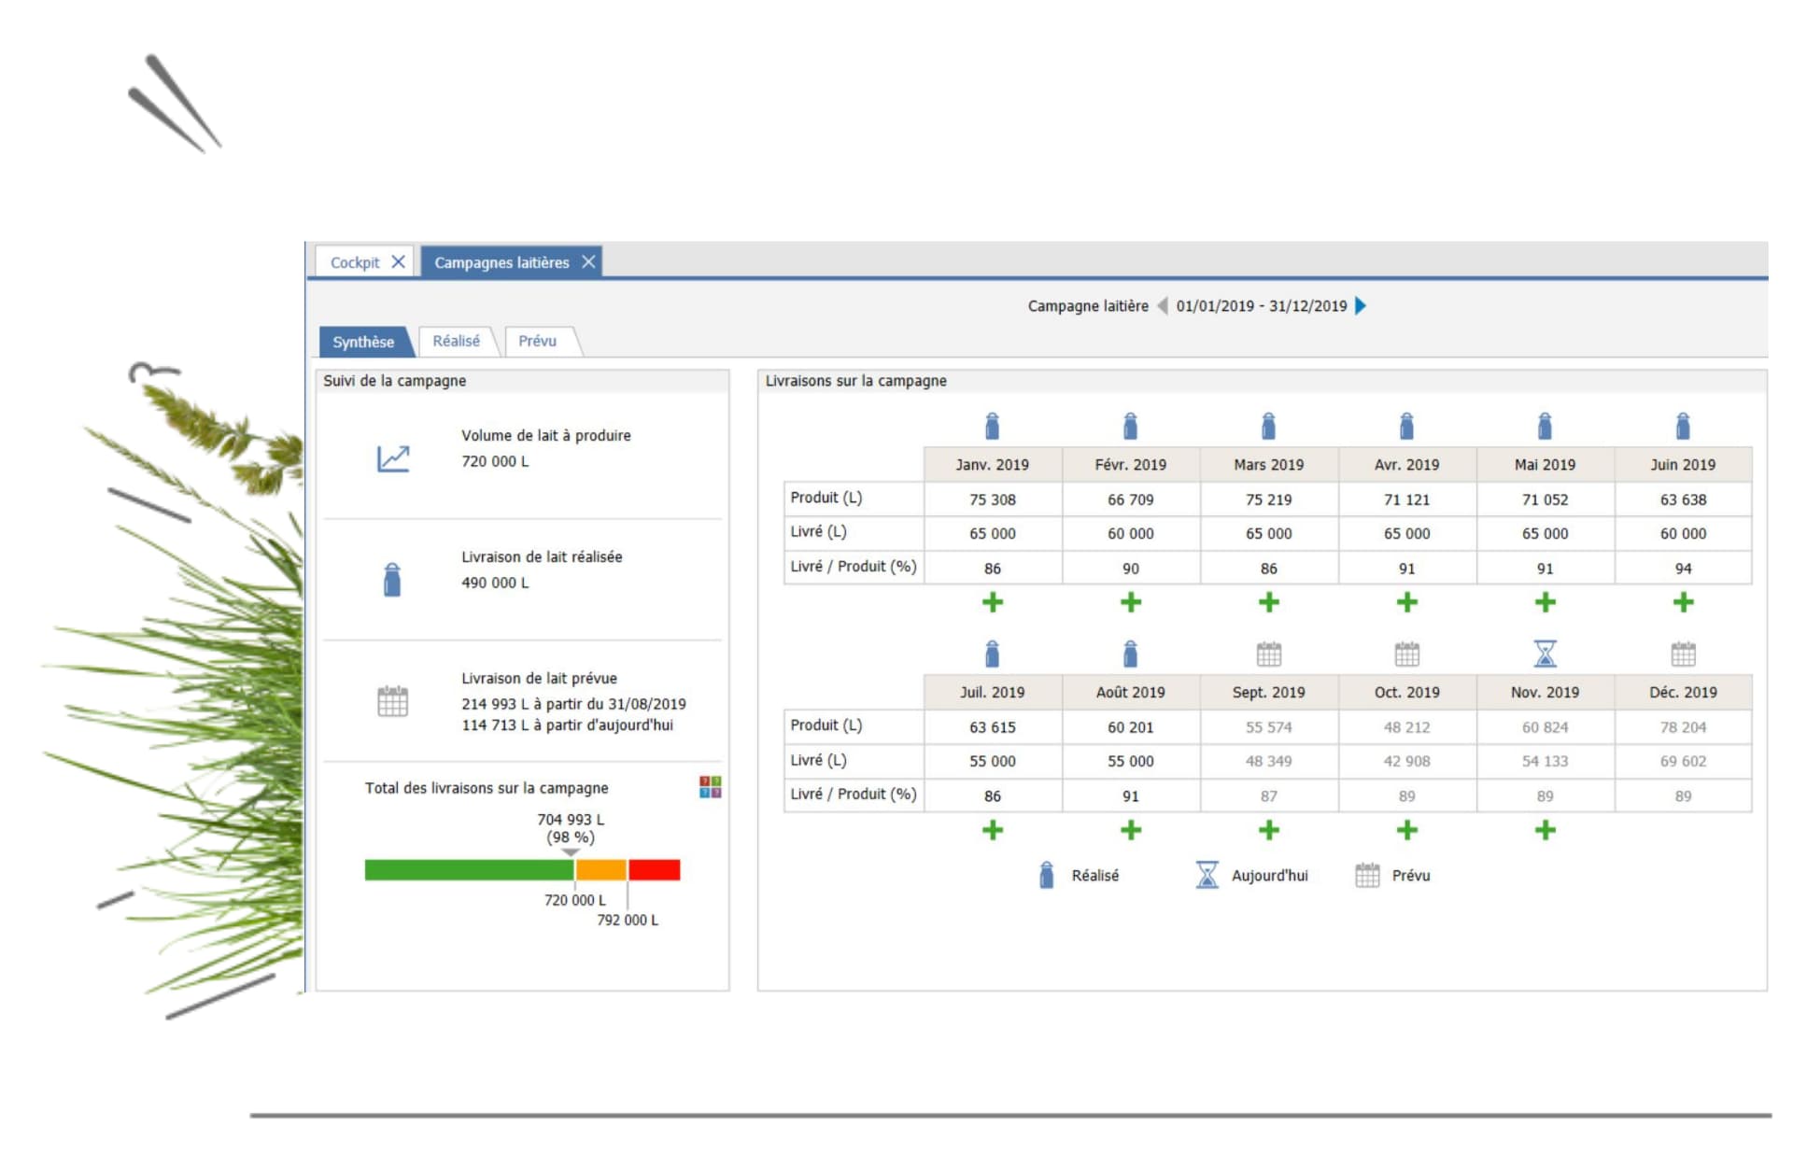1793x1167 pixels.
Task: Click the milk can icon above Janv. 2019
Action: (992, 427)
